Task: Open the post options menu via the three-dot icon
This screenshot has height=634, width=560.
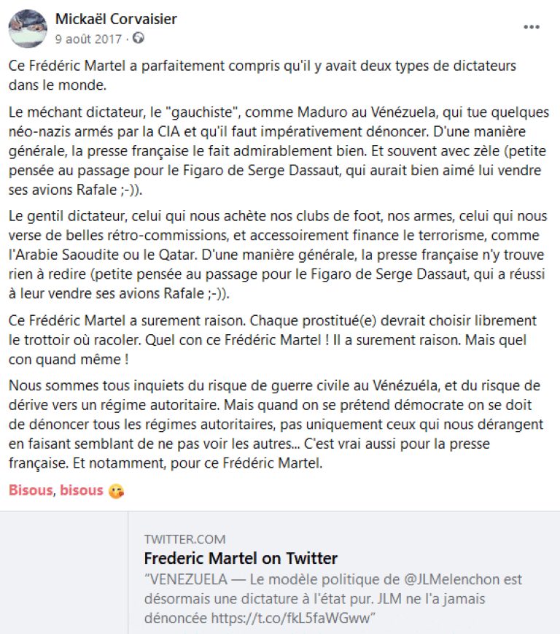Action: click(x=532, y=27)
